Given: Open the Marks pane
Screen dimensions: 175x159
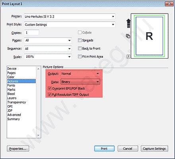Looking at the screenshot, I should 21,90.
